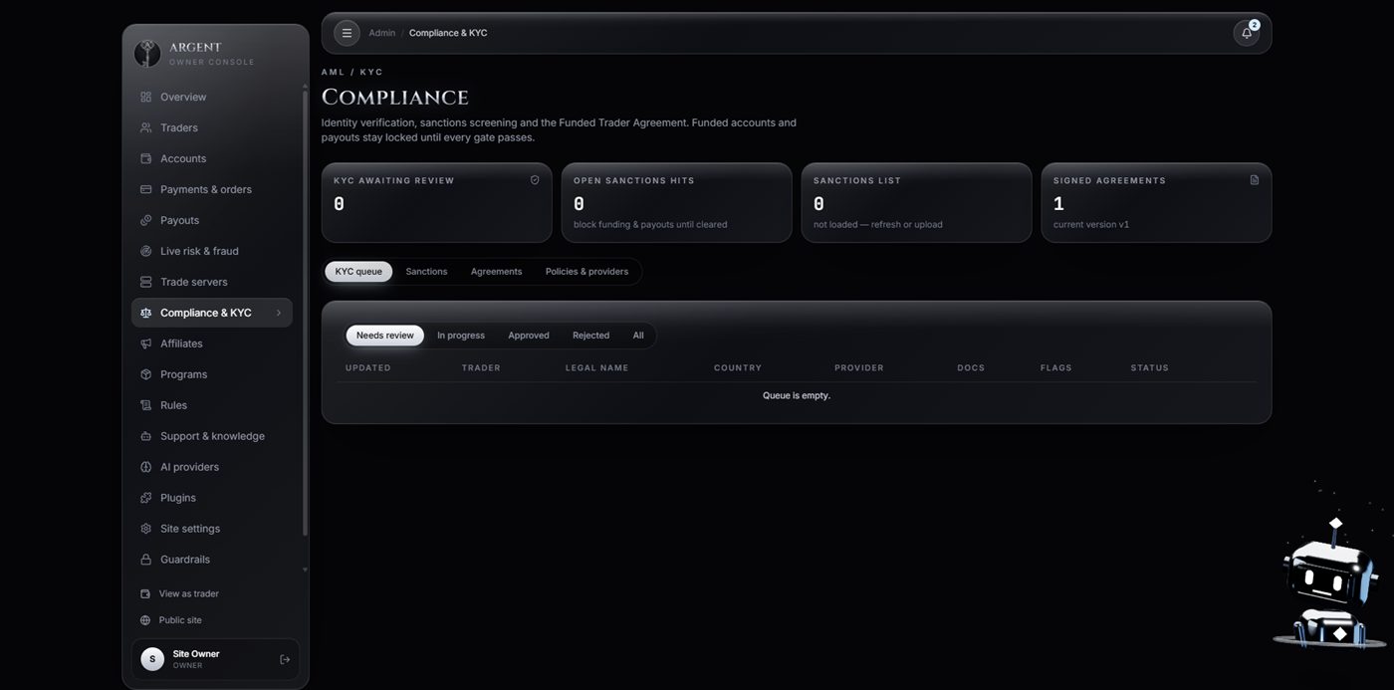Go to Overview in sidebar
Viewport: 1394px width, 690px height.
[x=212, y=97]
